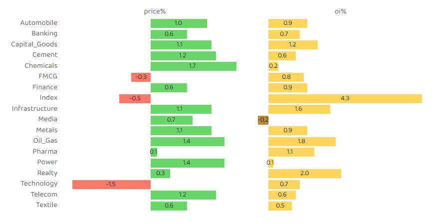Click the price% column header
435x223 pixels.
[x=155, y=11]
